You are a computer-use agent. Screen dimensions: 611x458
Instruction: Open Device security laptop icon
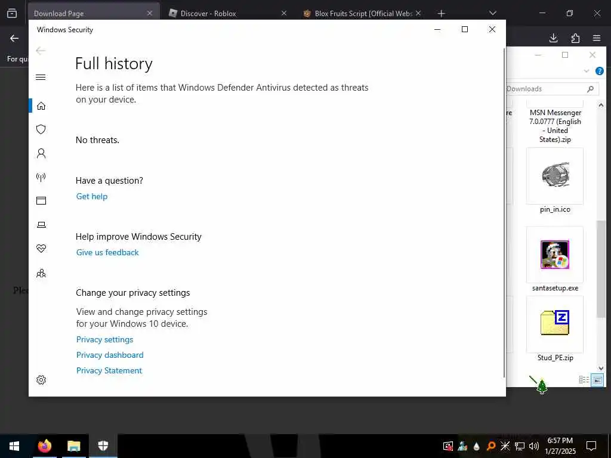coord(41,225)
